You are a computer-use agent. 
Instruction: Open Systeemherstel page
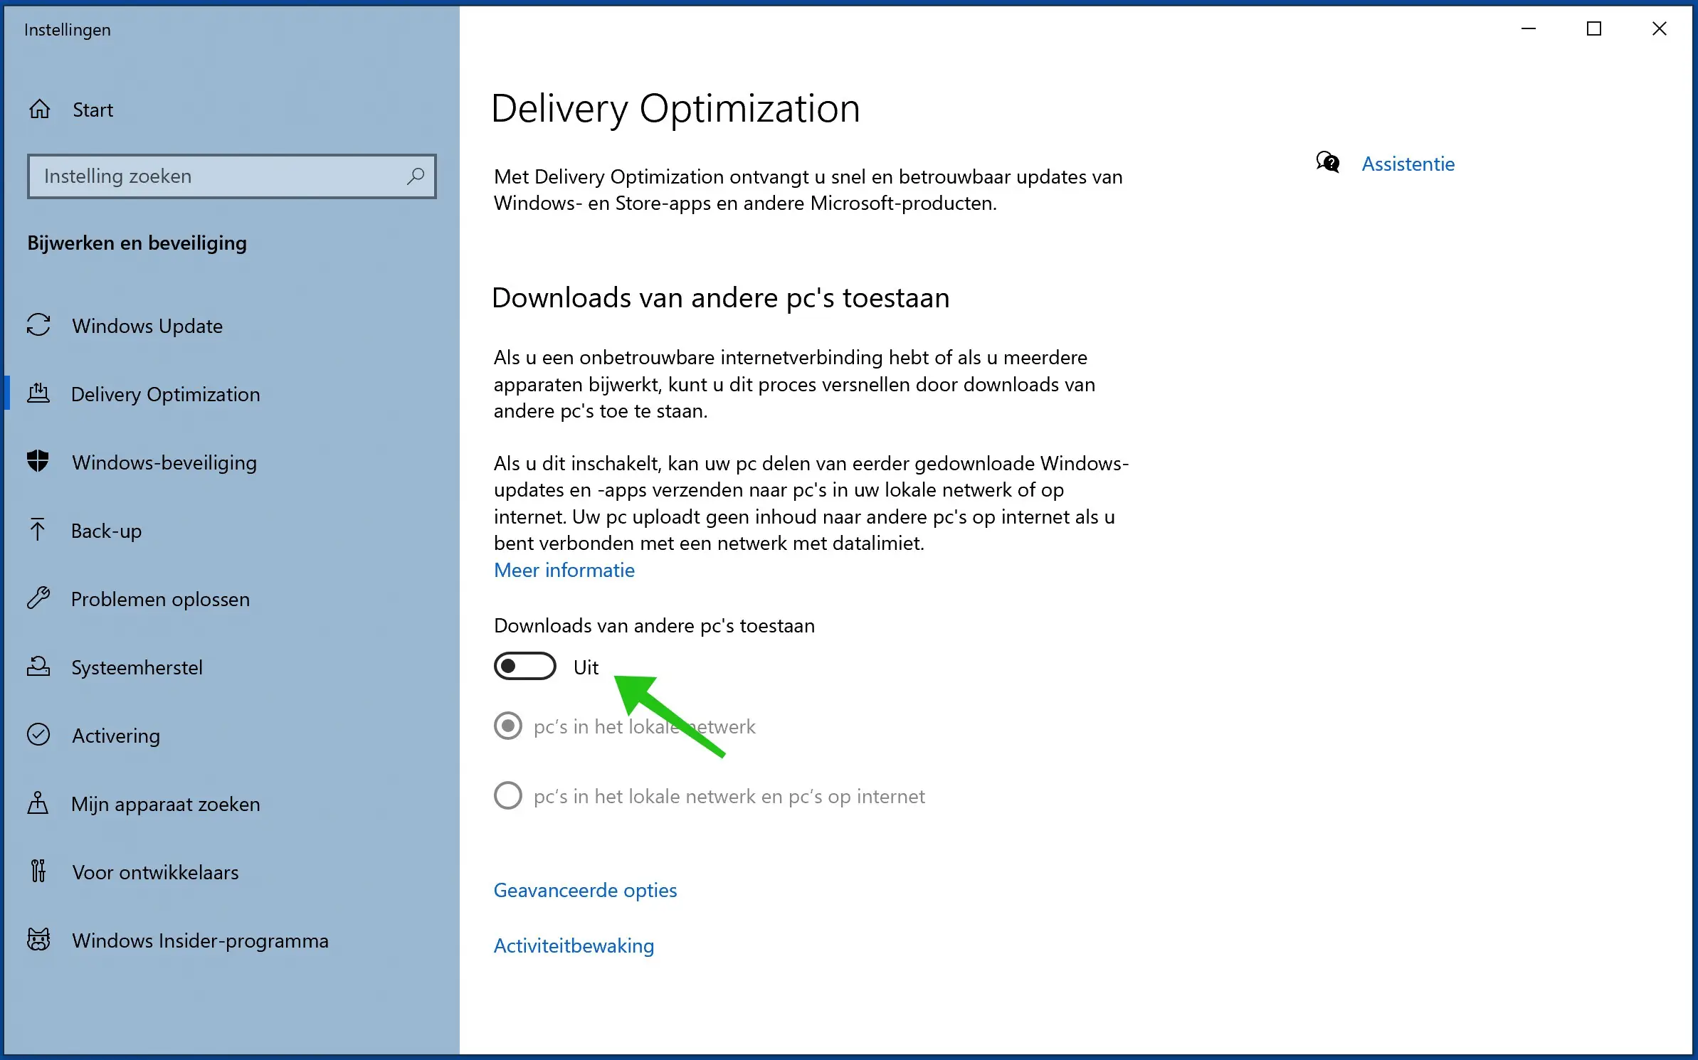coord(230,667)
